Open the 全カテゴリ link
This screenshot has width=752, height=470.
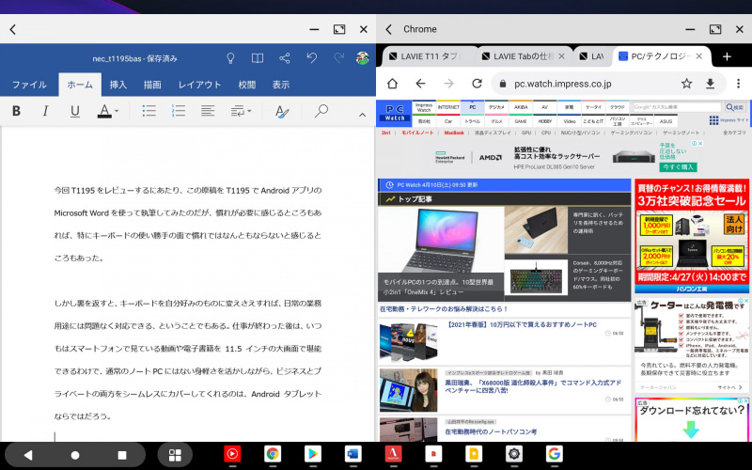734,133
